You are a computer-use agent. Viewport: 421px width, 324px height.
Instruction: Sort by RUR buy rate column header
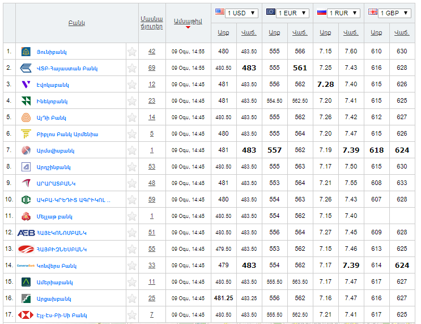(x=325, y=32)
